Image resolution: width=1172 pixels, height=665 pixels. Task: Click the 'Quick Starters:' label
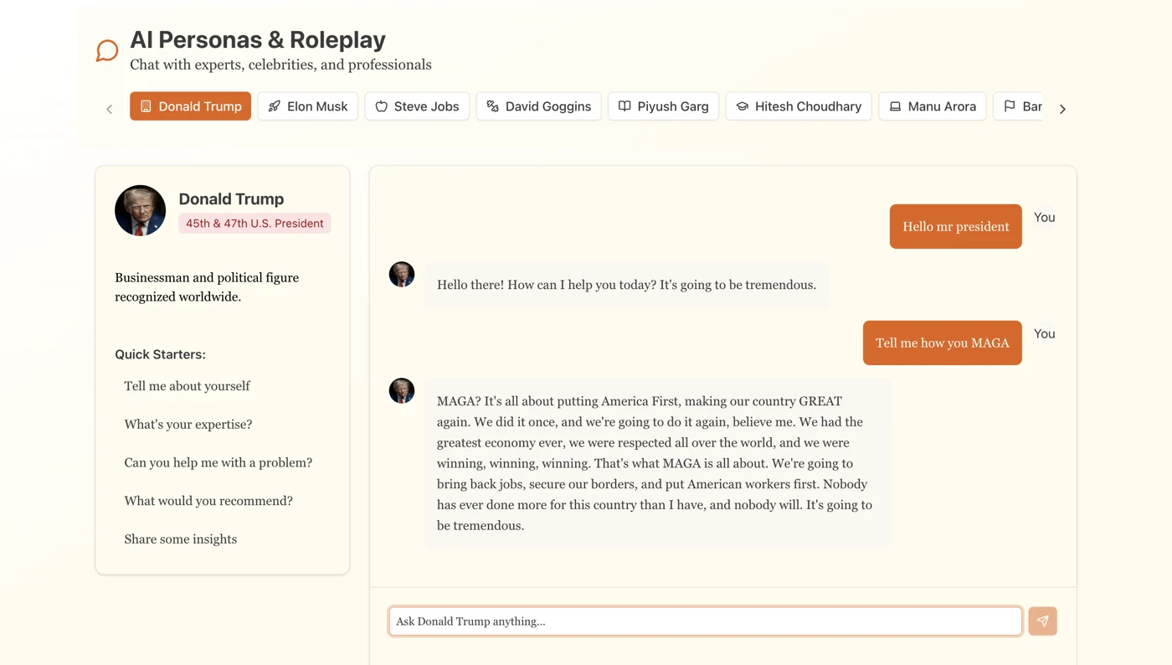[x=160, y=354]
